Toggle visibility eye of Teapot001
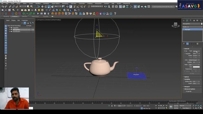The image size is (203, 114). pos(10,28)
